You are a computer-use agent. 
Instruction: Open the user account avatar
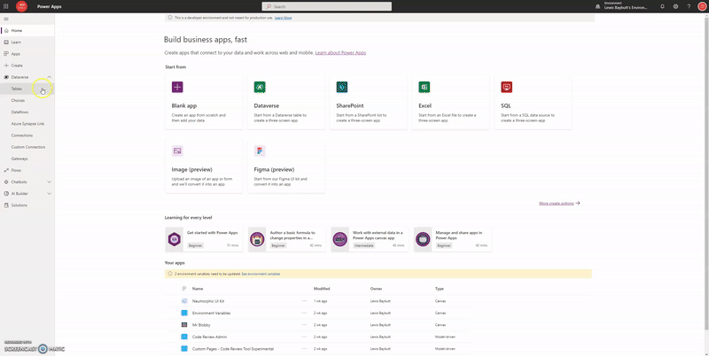click(702, 6)
